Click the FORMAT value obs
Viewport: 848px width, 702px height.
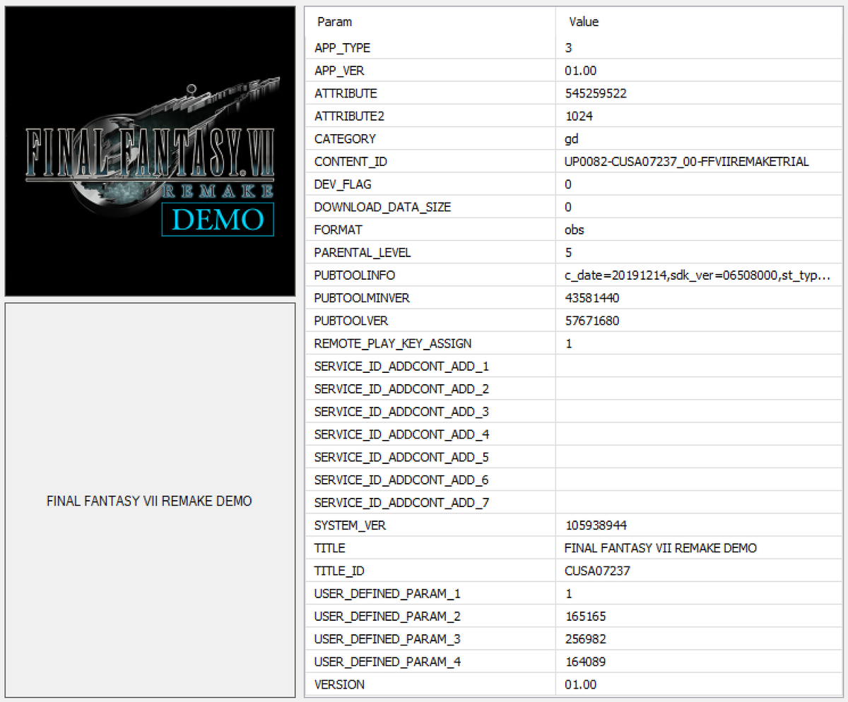click(575, 230)
